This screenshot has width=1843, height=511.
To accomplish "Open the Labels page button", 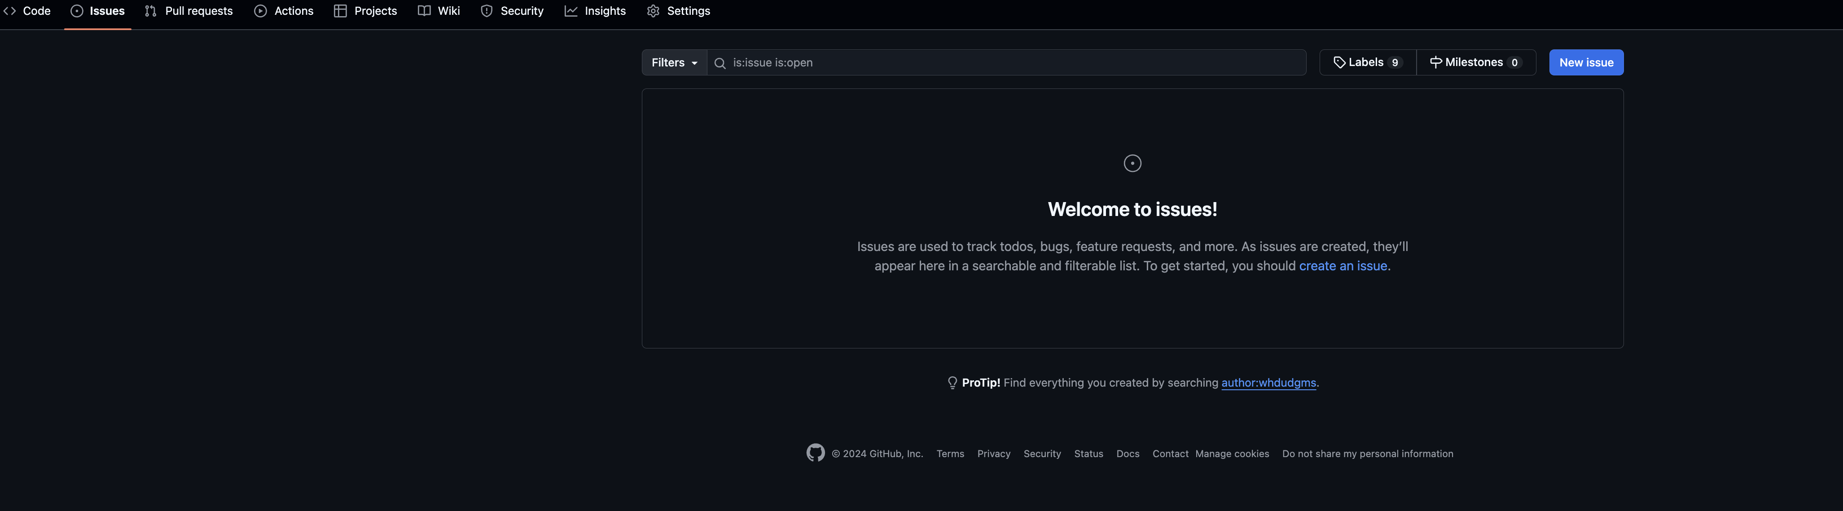I will (1367, 62).
